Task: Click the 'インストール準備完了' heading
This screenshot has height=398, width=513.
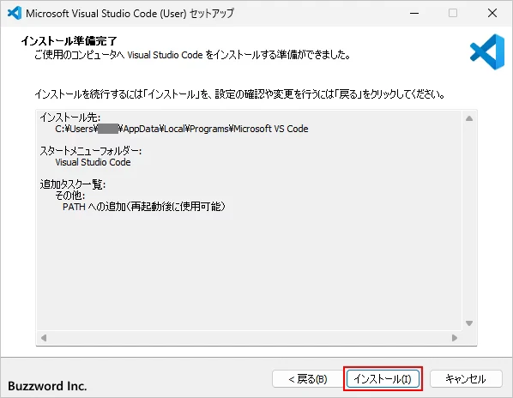Action: [x=69, y=41]
